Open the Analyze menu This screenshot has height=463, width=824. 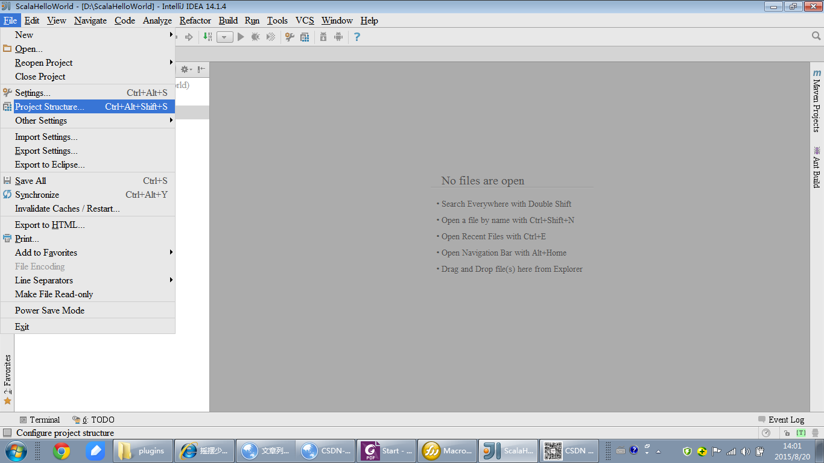point(157,20)
